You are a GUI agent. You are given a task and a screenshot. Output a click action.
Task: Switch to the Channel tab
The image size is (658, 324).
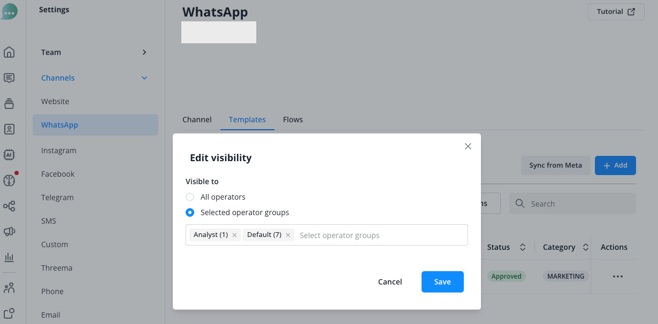tap(197, 120)
